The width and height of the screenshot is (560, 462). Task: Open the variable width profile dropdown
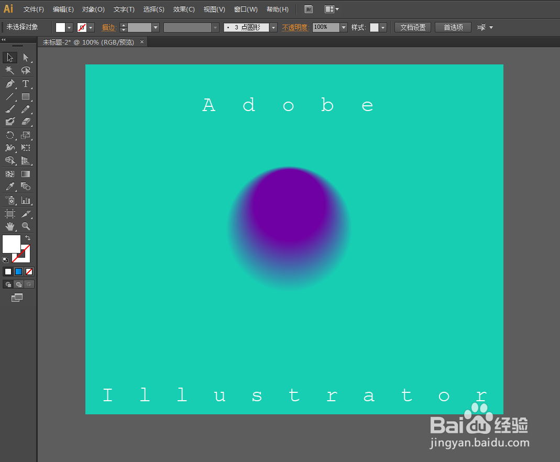pyautogui.click(x=215, y=27)
